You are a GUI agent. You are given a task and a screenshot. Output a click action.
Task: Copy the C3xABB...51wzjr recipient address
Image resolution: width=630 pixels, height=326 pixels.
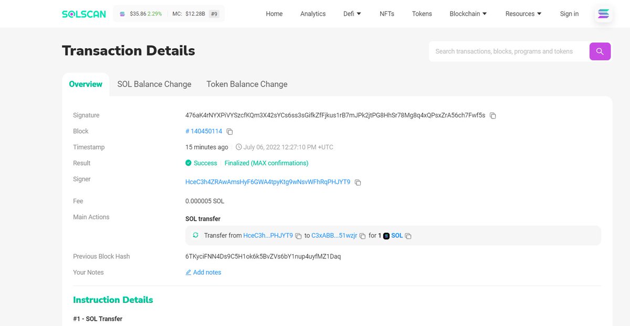362,236
